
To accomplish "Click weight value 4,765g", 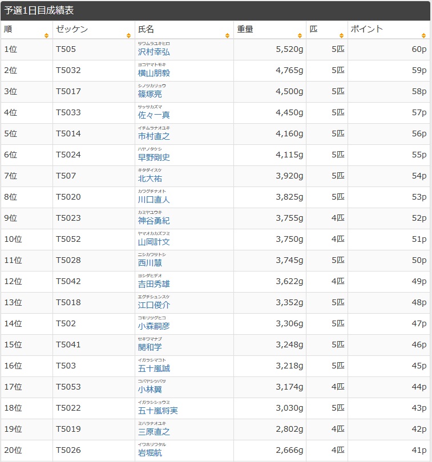I will pyautogui.click(x=289, y=70).
